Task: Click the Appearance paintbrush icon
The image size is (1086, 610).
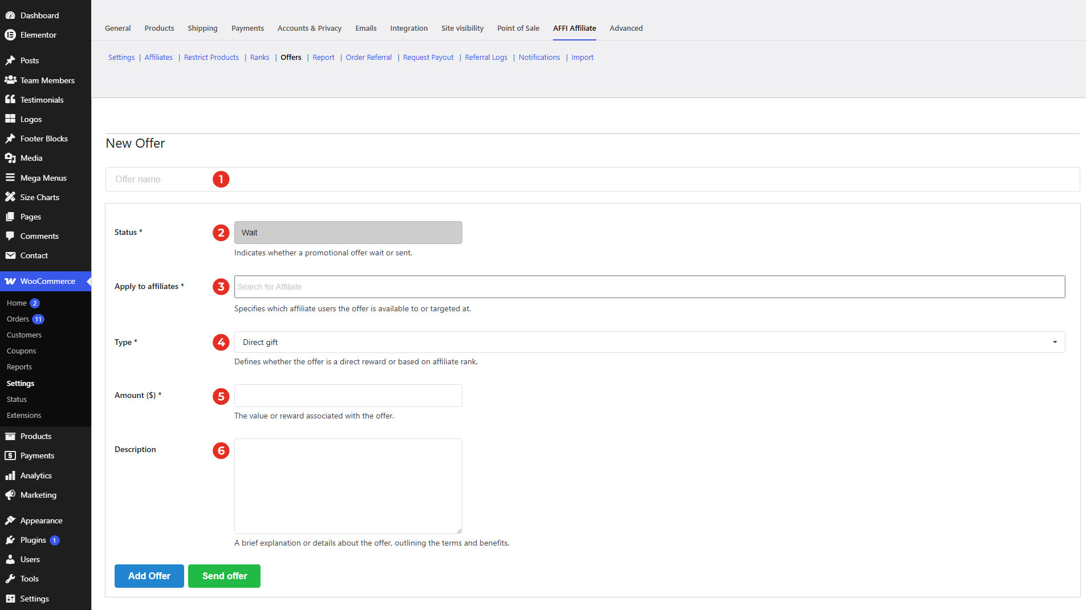Action: pos(10,520)
